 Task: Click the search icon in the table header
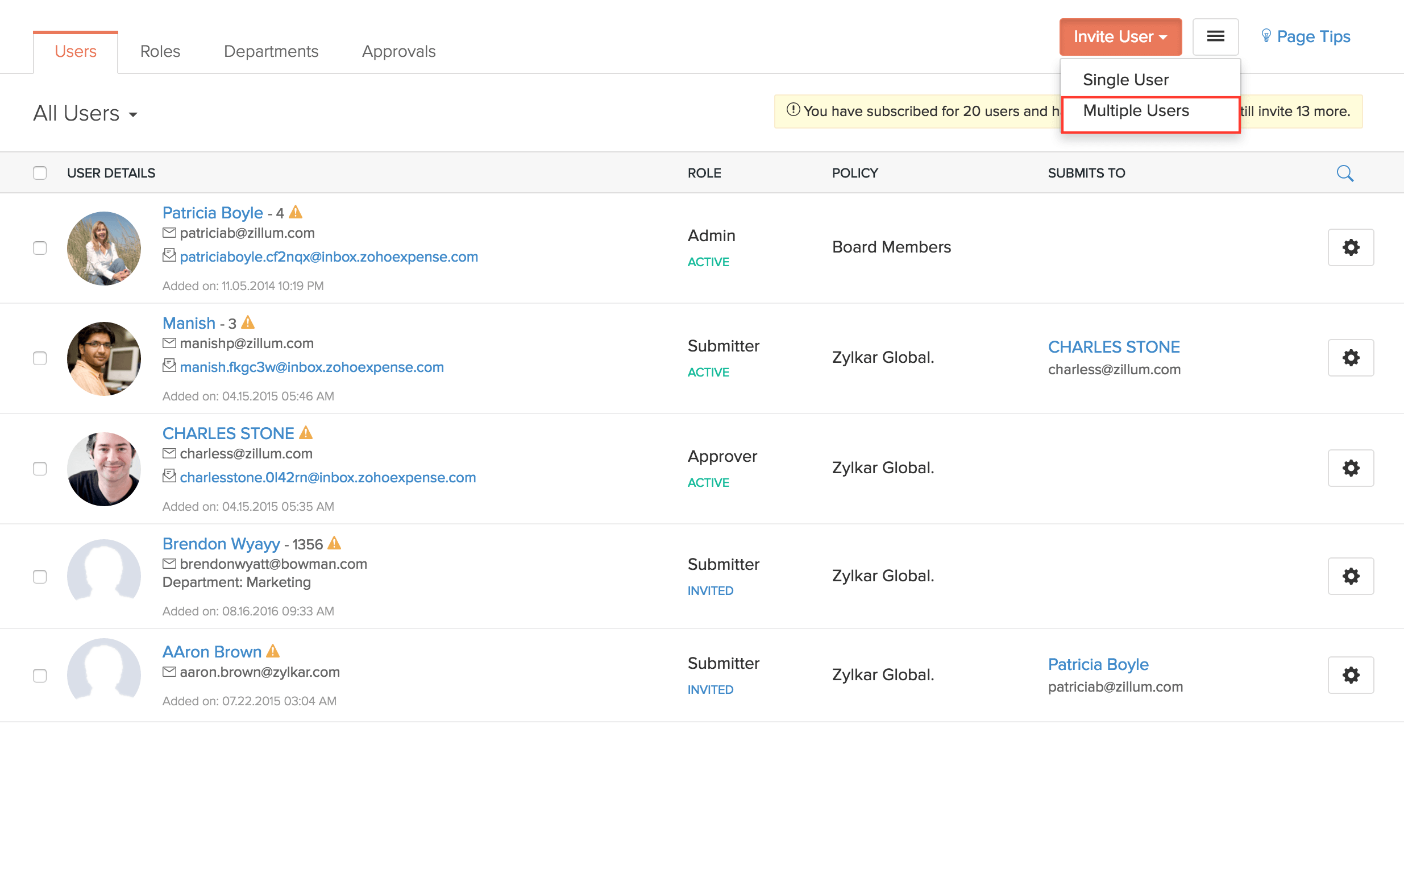click(x=1344, y=173)
